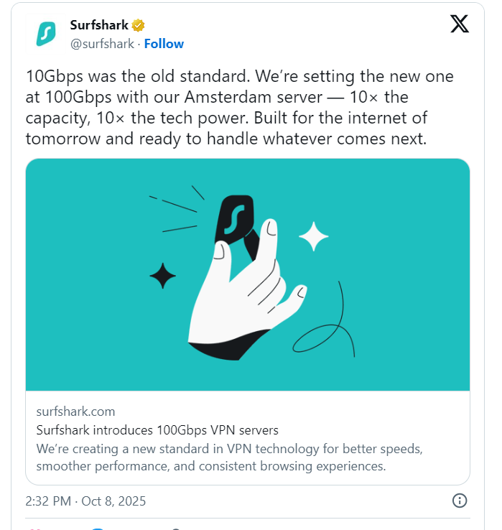Open the X logo link
Image resolution: width=502 pixels, height=530 pixels.
pos(460,24)
